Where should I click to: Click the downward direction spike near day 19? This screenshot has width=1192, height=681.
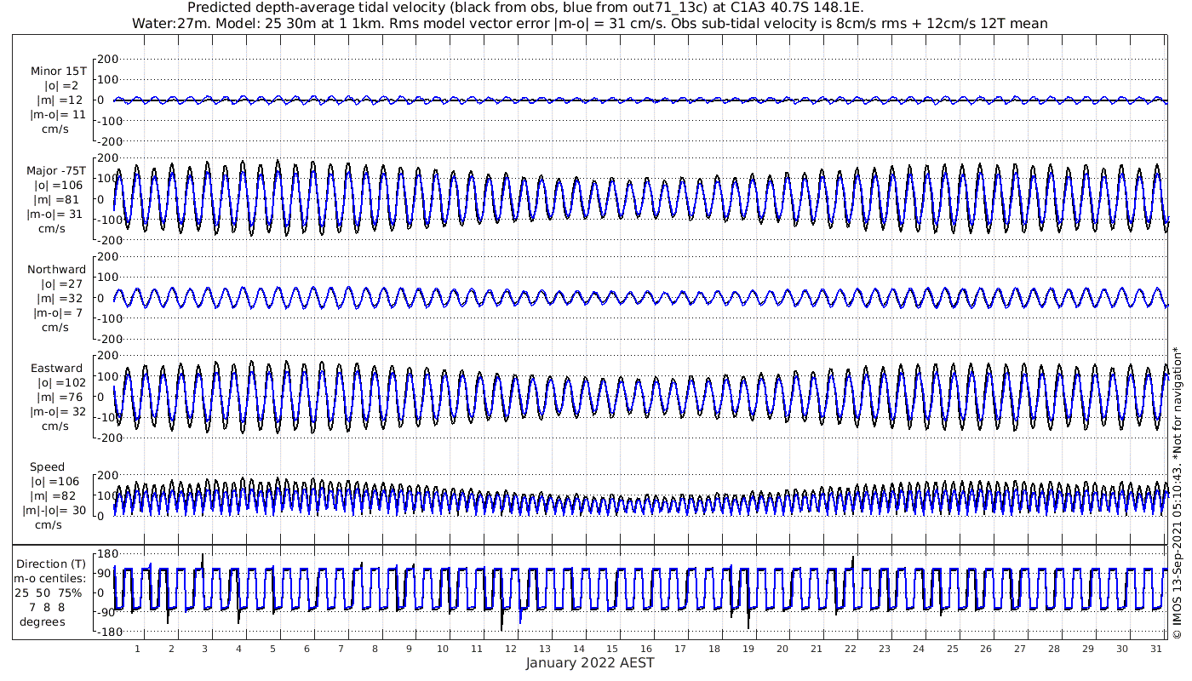748,619
